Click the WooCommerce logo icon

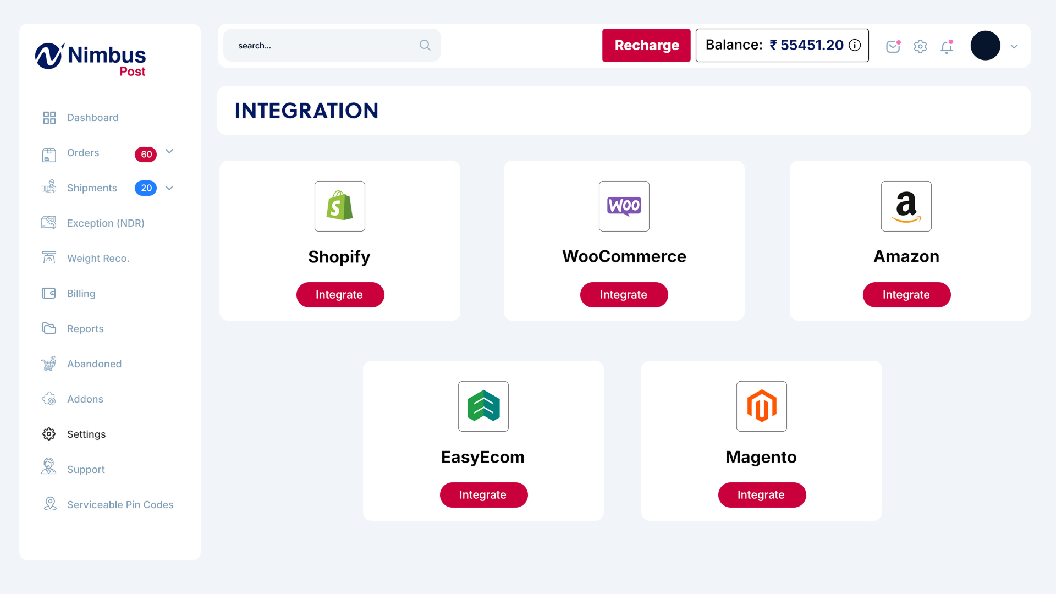(624, 206)
